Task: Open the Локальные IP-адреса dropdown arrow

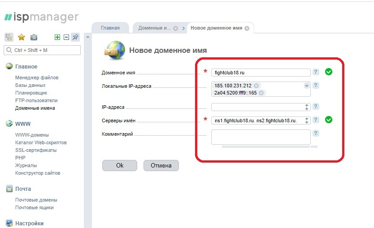Action: click(x=307, y=86)
